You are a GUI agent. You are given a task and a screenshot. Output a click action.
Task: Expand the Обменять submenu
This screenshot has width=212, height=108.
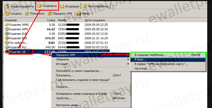click(91, 59)
